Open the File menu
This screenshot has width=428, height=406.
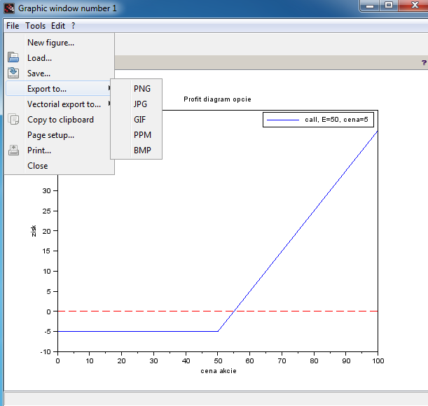point(13,26)
